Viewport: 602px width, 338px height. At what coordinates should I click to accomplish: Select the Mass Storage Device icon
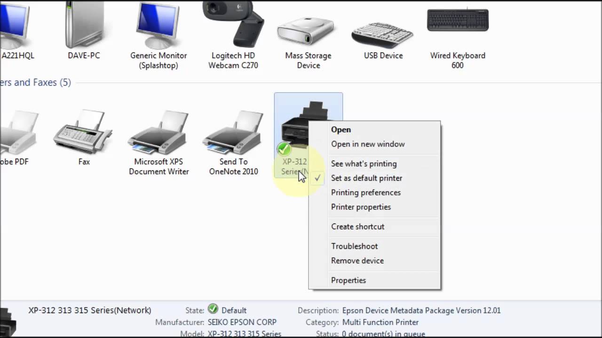pos(308,31)
